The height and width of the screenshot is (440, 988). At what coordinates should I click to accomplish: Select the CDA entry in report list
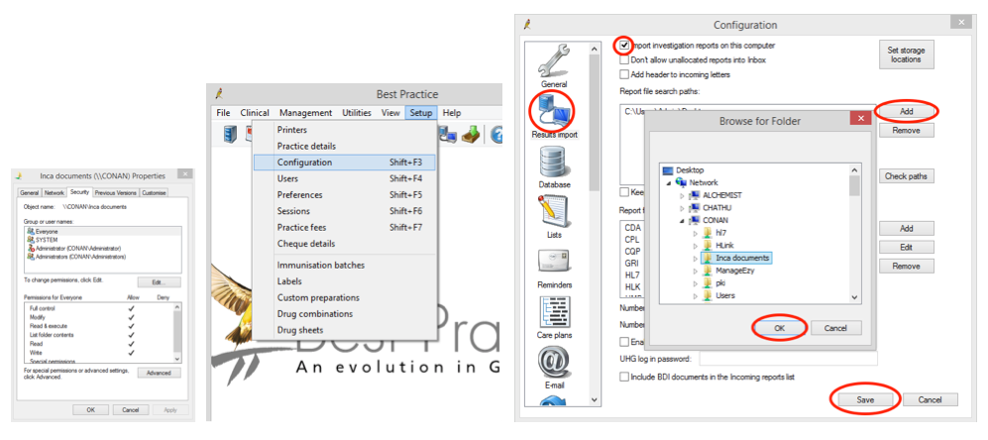(x=632, y=227)
